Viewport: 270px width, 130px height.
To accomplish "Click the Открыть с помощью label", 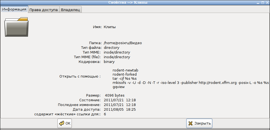I will click(x=80, y=76).
